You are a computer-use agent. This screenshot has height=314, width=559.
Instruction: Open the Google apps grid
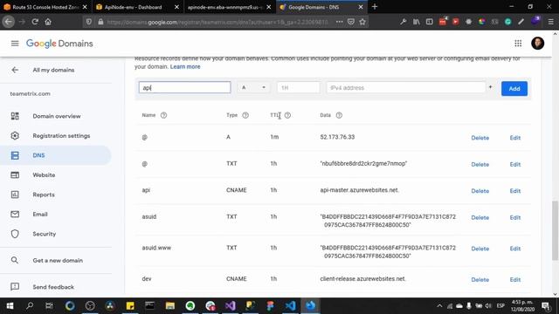pyautogui.click(x=518, y=44)
